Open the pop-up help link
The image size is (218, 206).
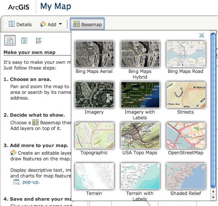tap(31, 182)
